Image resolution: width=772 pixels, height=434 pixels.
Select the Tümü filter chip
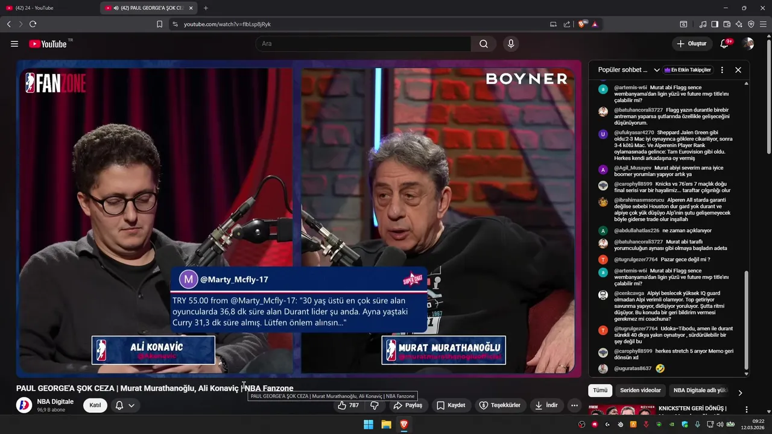600,390
